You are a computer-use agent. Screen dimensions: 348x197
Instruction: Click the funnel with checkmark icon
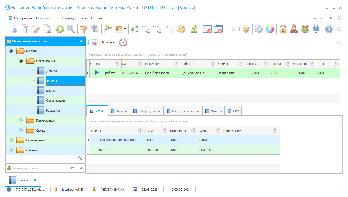tap(95, 29)
